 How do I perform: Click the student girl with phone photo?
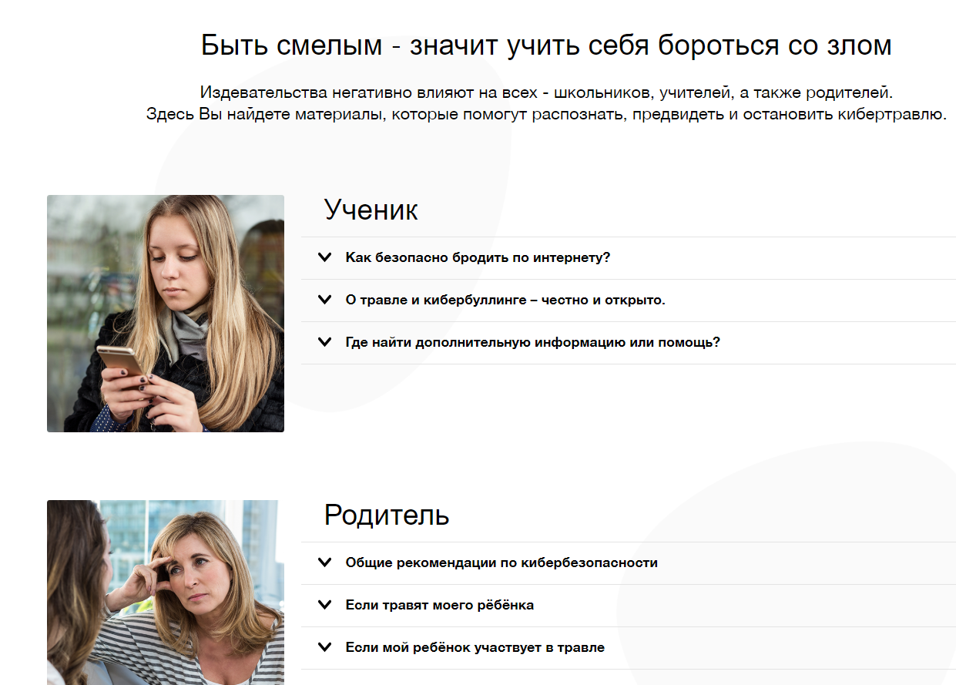click(166, 314)
